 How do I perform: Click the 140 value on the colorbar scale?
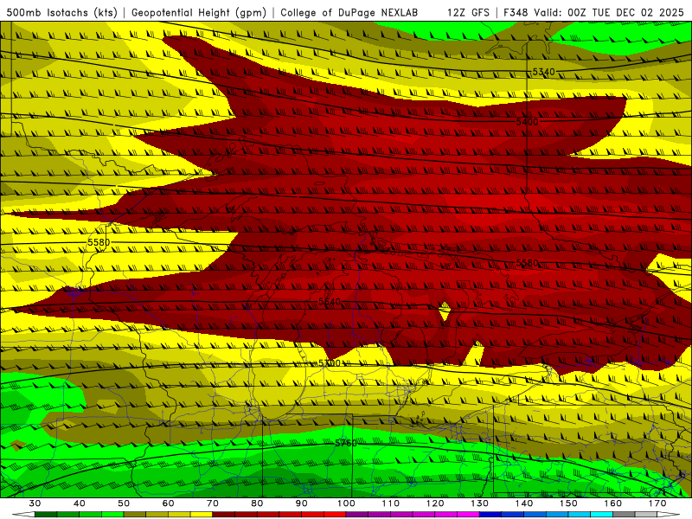524,503
